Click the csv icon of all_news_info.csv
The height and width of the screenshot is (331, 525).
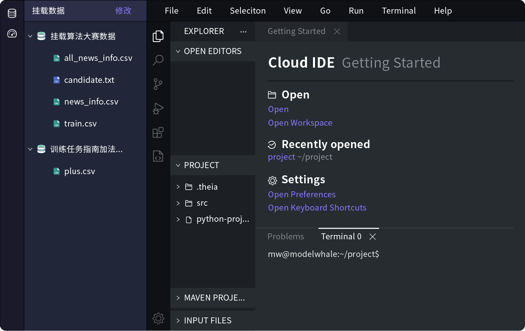click(x=57, y=58)
